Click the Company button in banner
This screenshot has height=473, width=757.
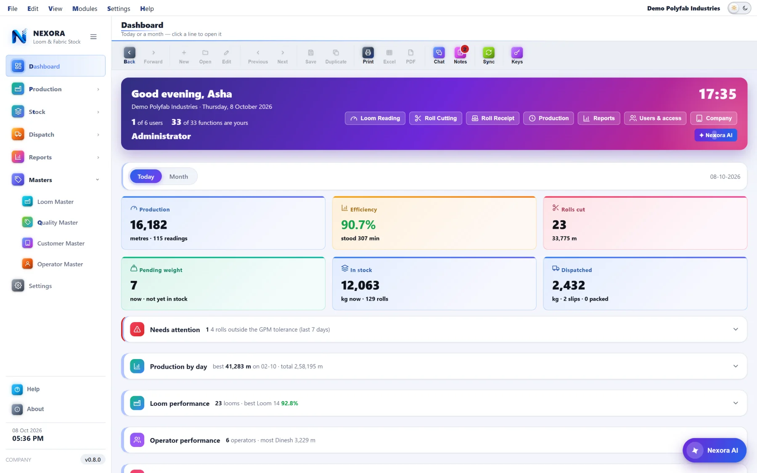pos(714,118)
